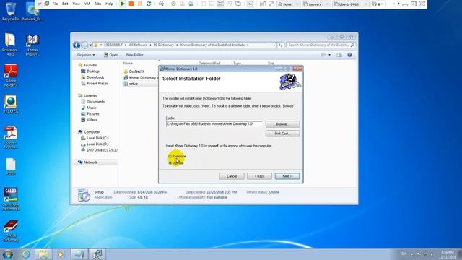The width and height of the screenshot is (462, 260).
Task: Open the Organize dropdown in Explorer
Action: (86, 55)
